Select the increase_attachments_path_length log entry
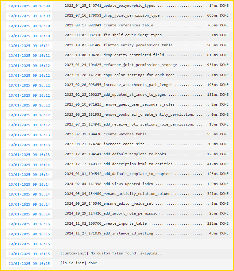The image size is (234, 271). point(146,85)
